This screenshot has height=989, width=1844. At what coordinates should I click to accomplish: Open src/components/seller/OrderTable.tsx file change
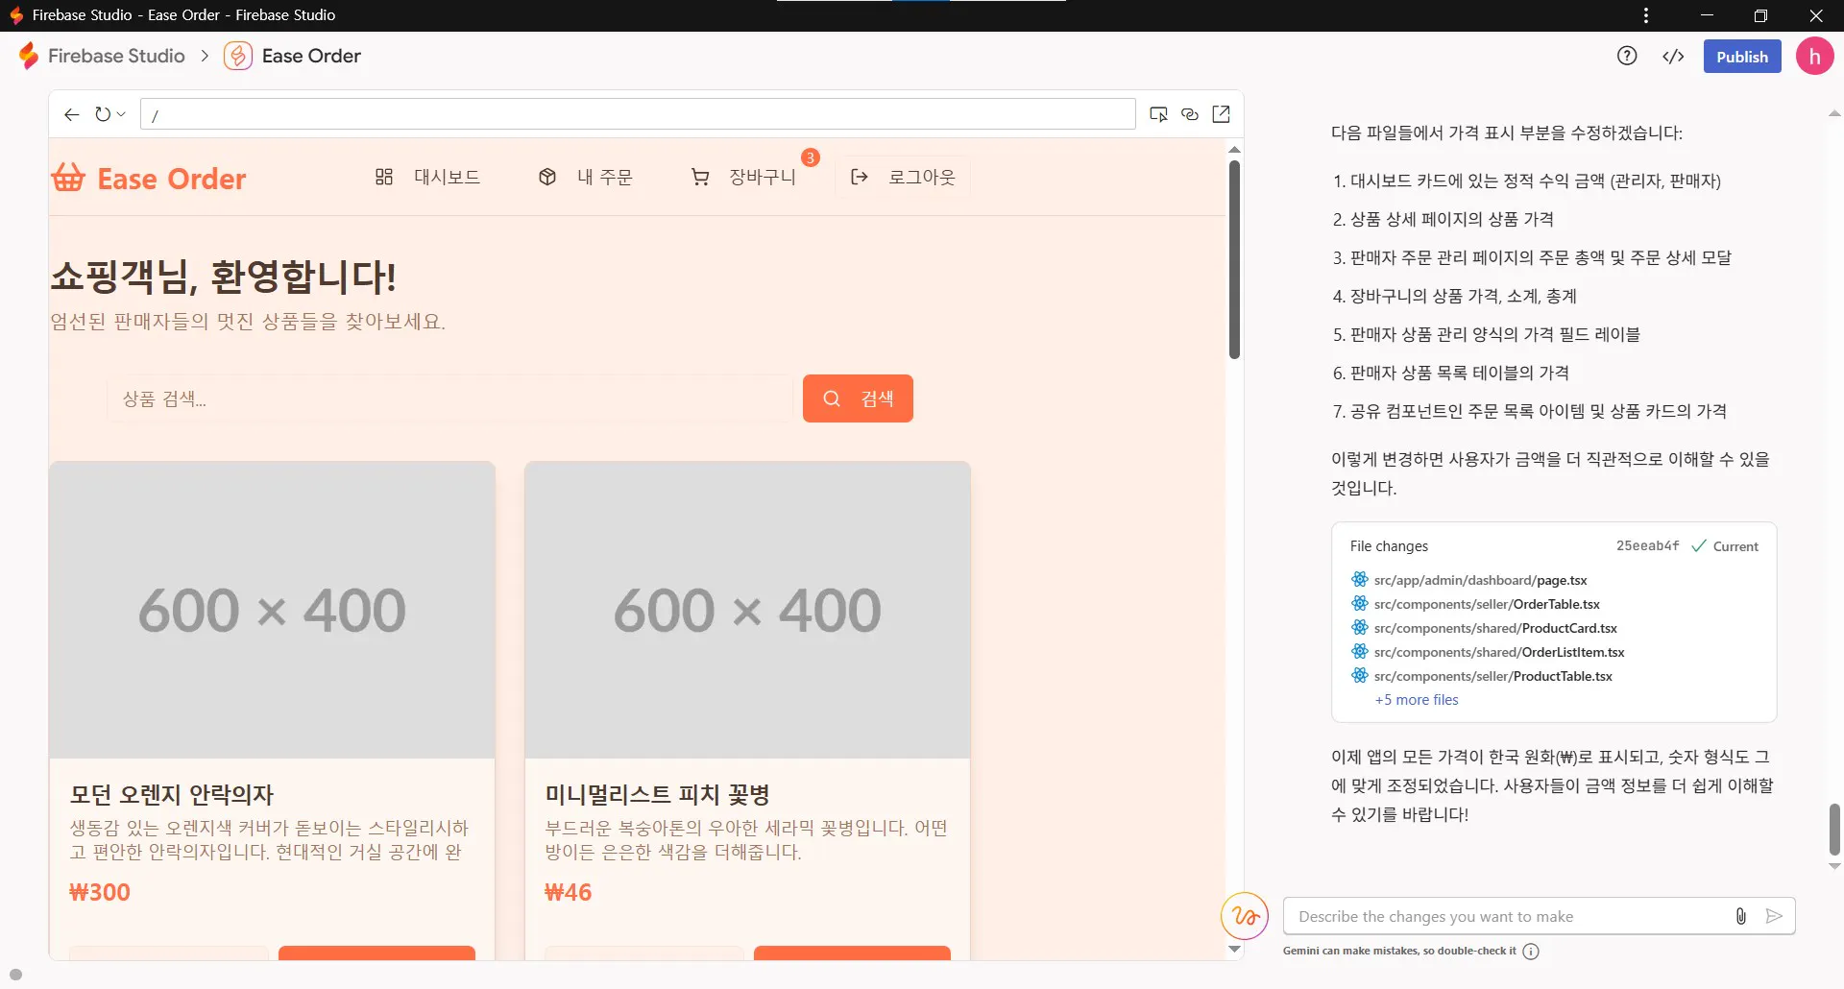click(1487, 604)
